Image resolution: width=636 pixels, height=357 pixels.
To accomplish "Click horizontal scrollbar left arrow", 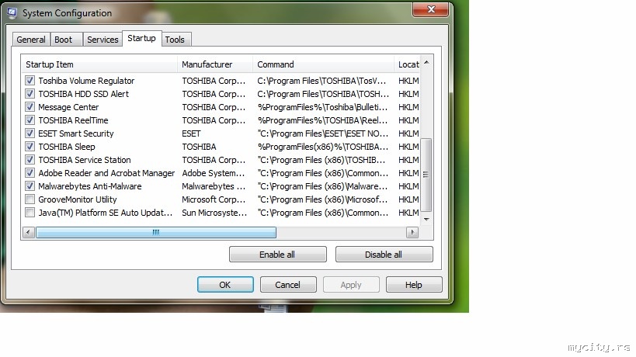I will [x=28, y=232].
